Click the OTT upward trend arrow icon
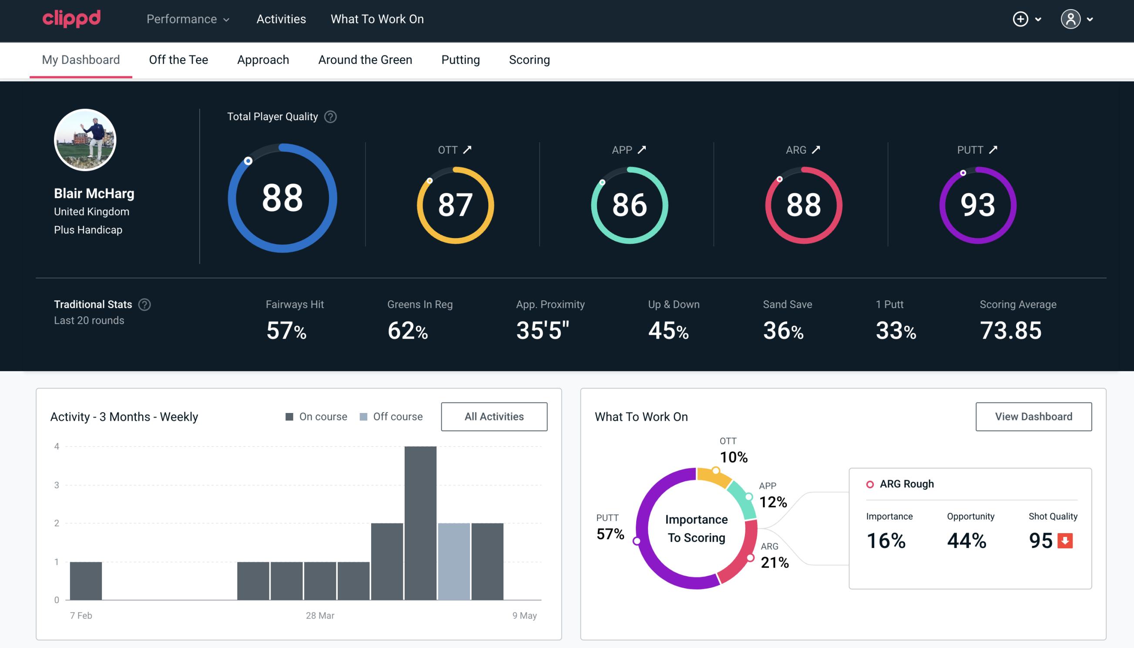Screen dimensions: 1134x648 pyautogui.click(x=467, y=150)
